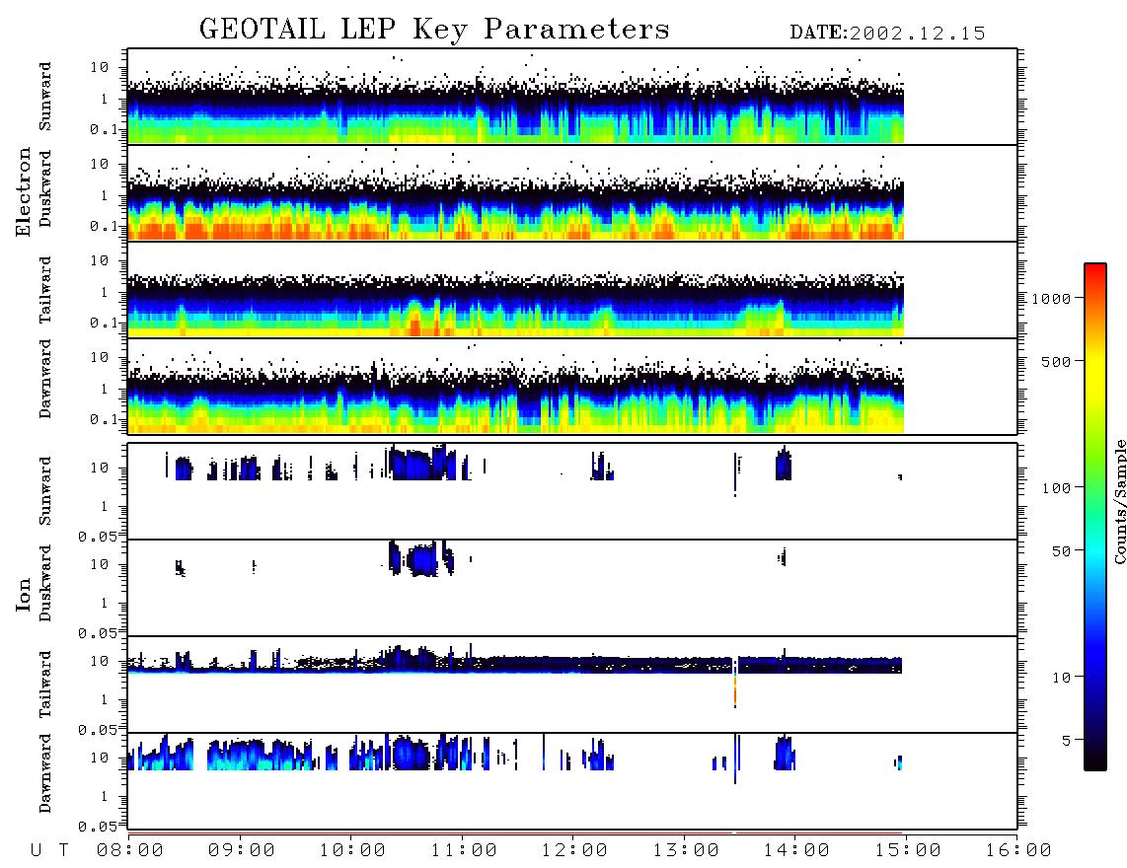
Task: Select the "09:00" time tick label
Action: (x=241, y=851)
